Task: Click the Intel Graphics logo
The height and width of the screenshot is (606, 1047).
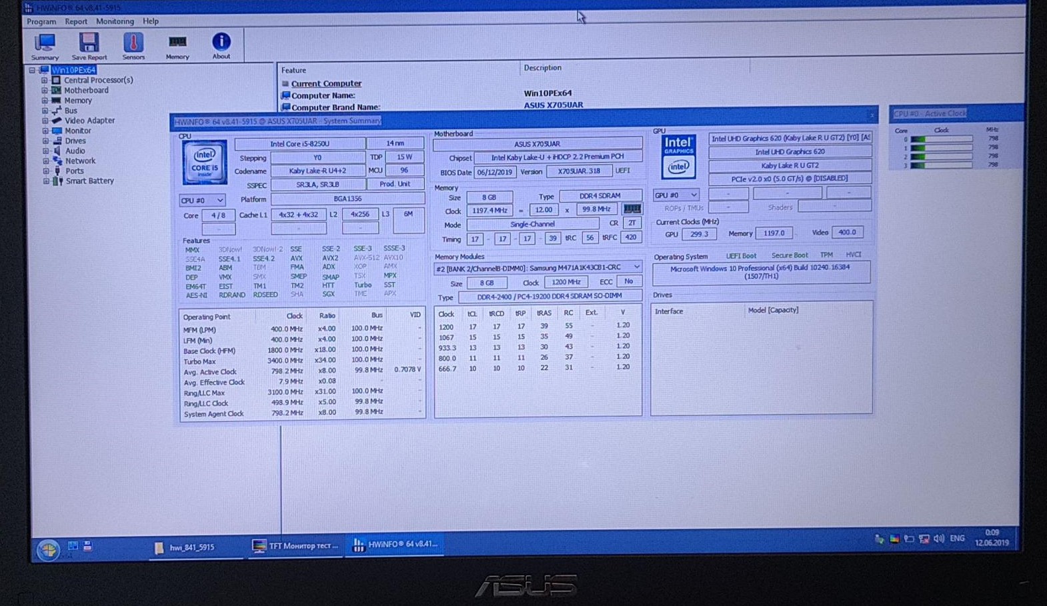Action: (x=678, y=157)
